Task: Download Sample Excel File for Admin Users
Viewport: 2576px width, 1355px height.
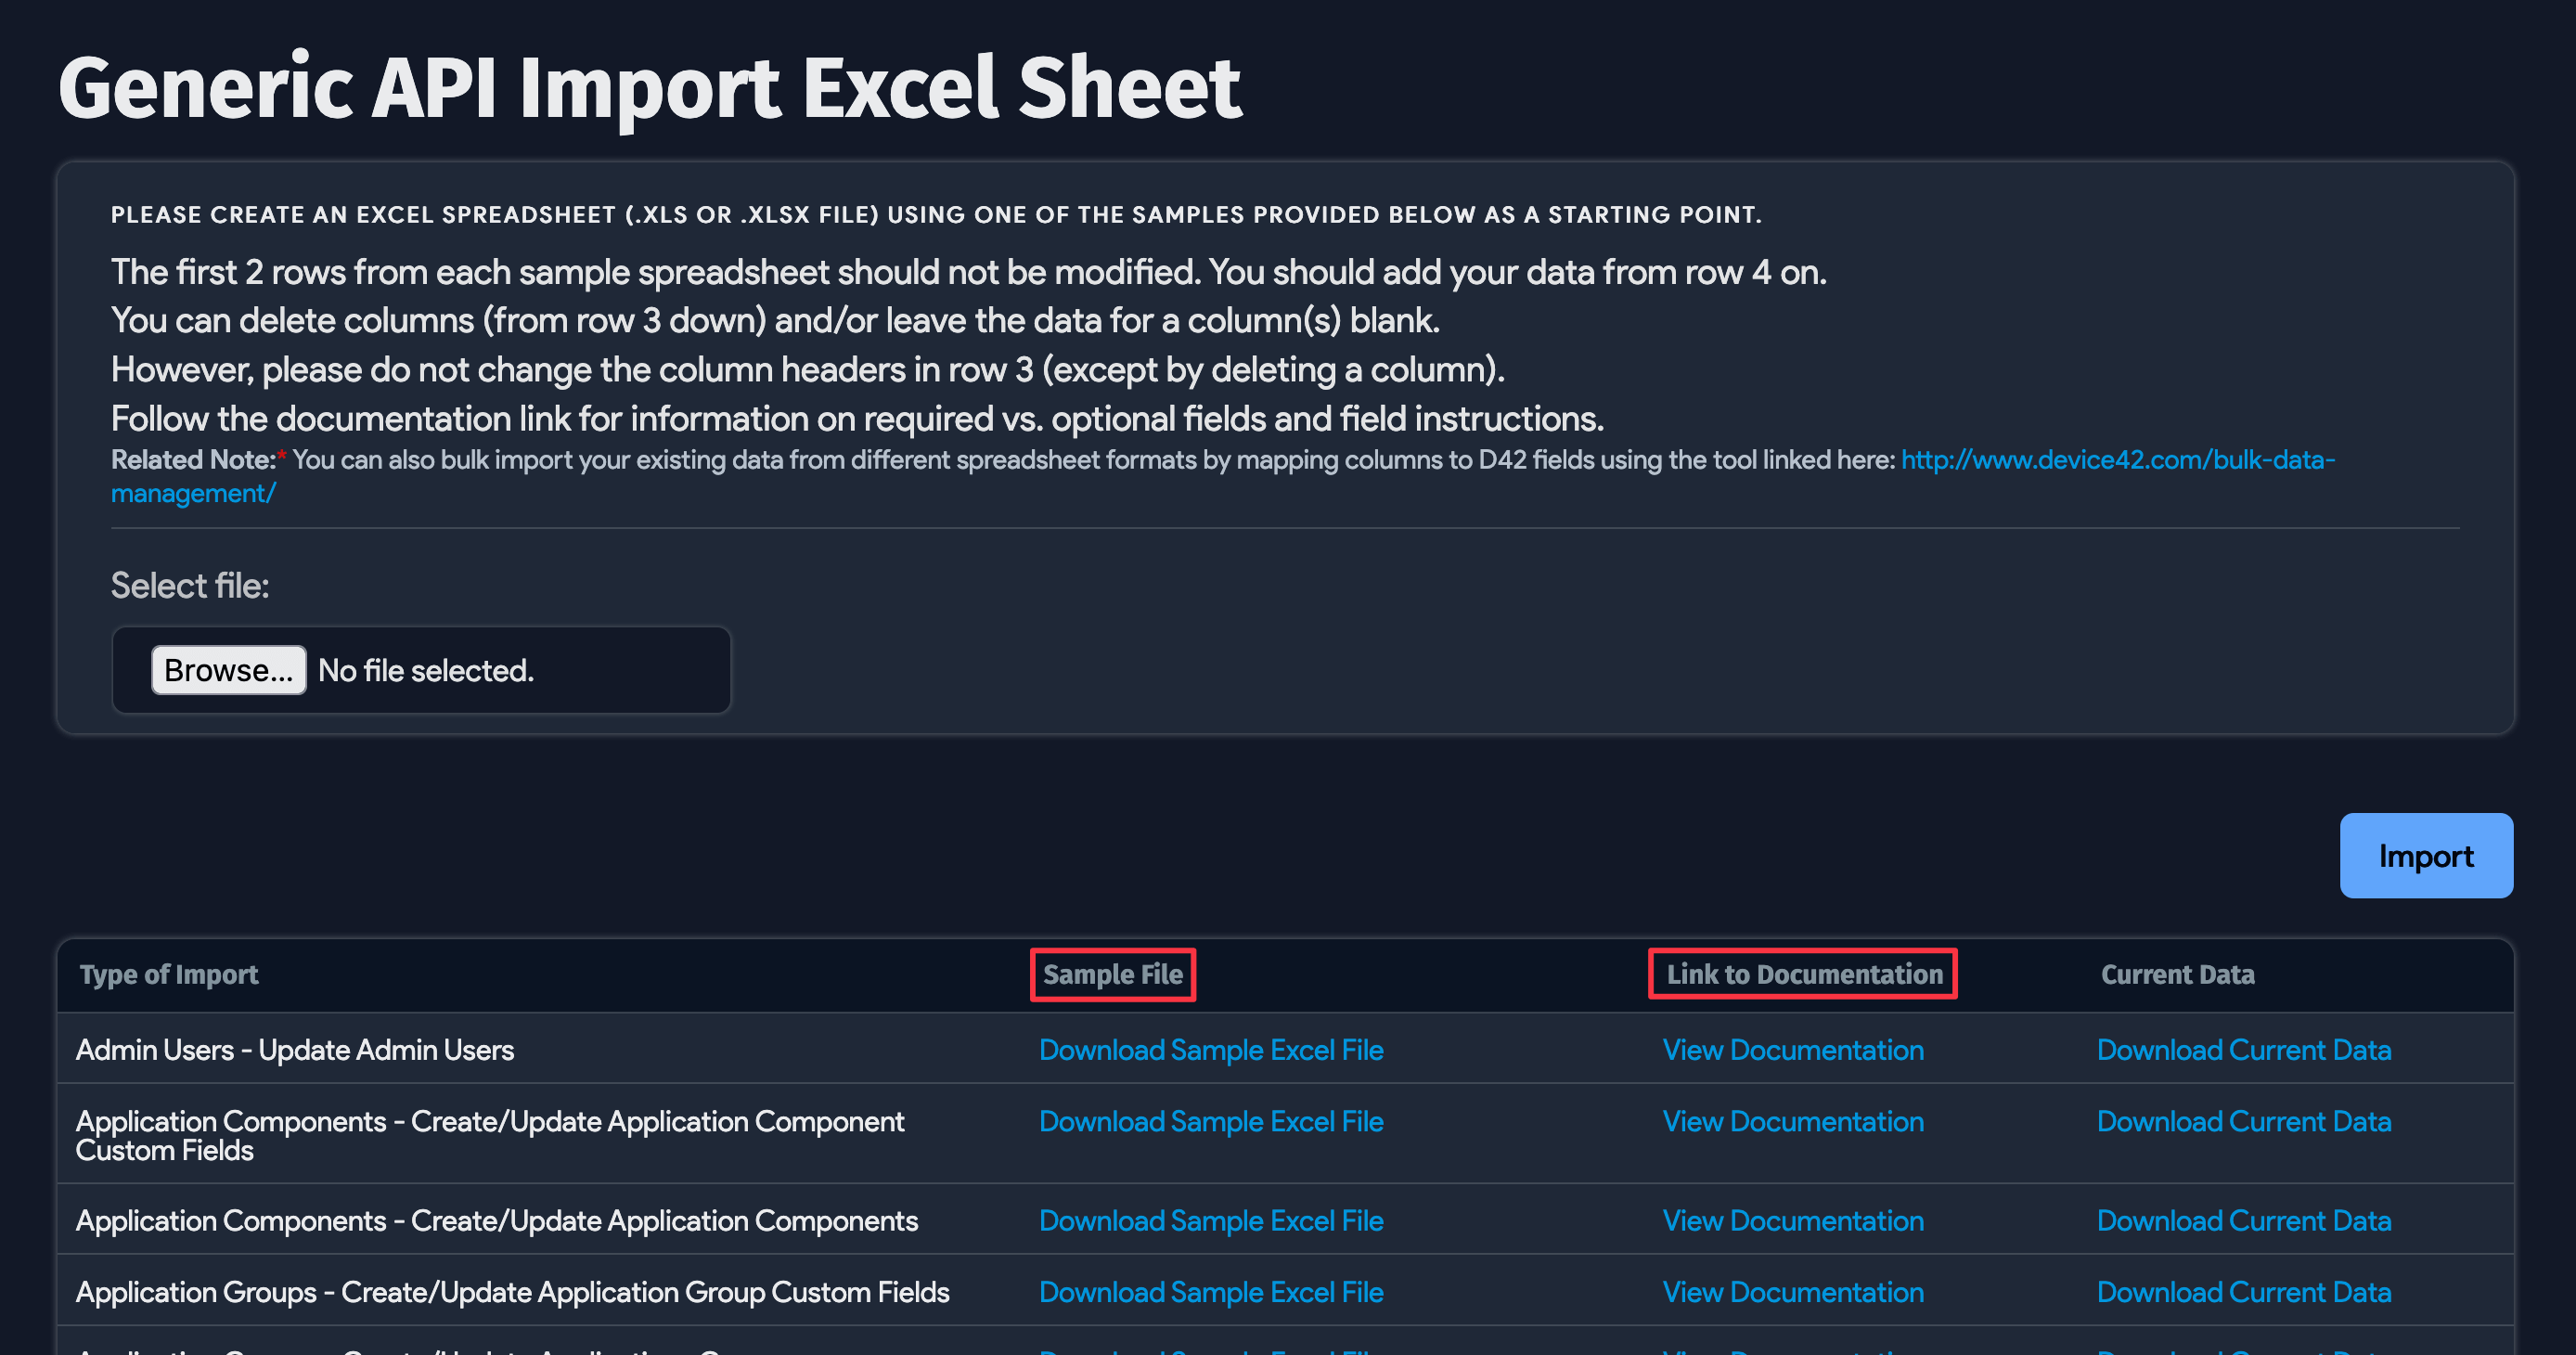Action: [x=1211, y=1050]
